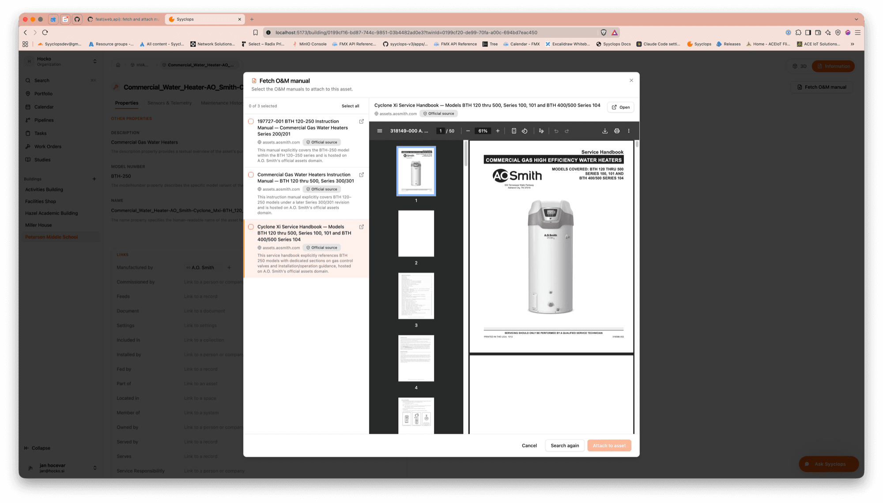Open Hazel Academic Building in sidebar
This screenshot has height=503, width=883.
coord(51,213)
